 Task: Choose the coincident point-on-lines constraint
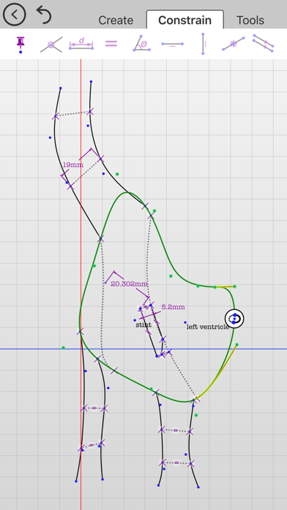click(51, 45)
